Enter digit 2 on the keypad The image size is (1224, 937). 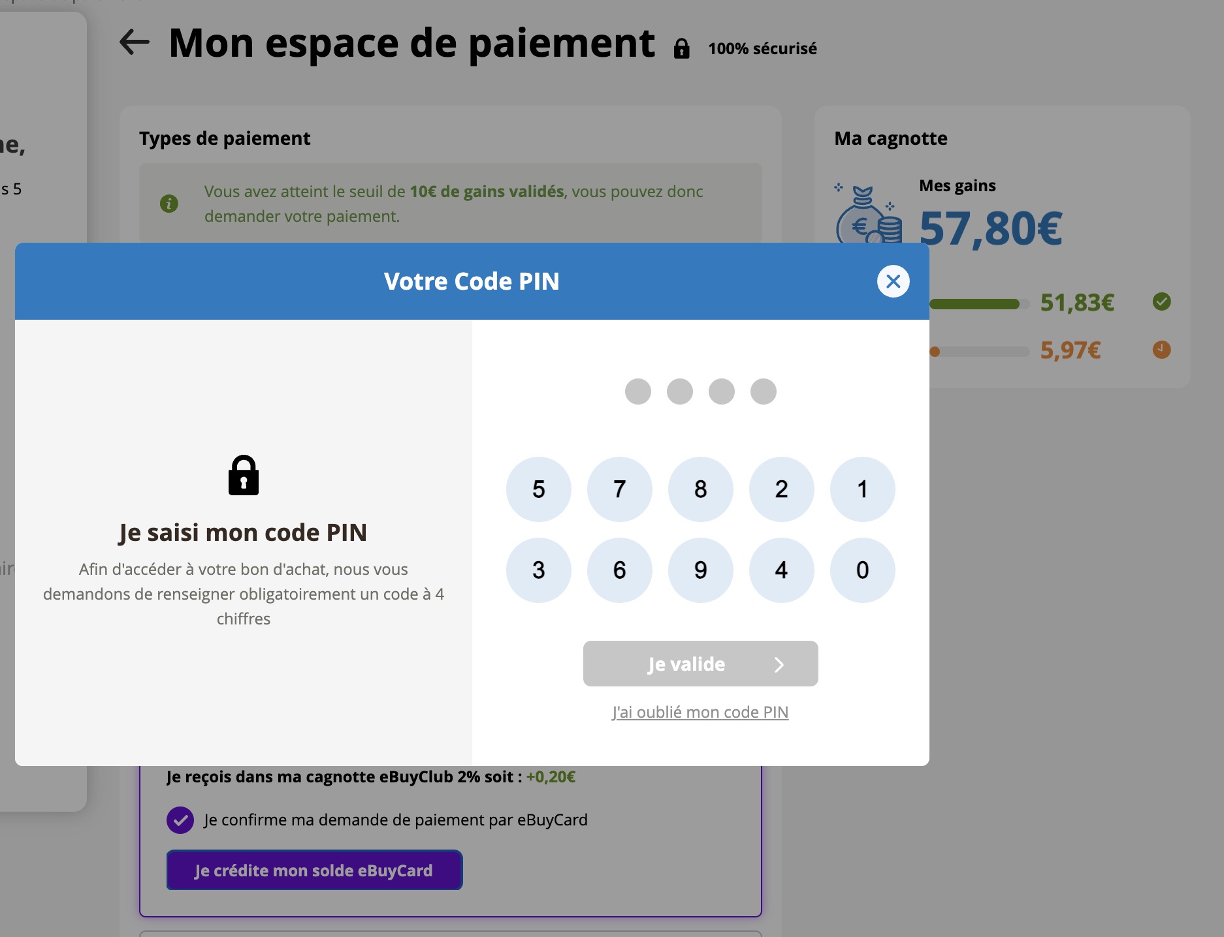coord(781,489)
